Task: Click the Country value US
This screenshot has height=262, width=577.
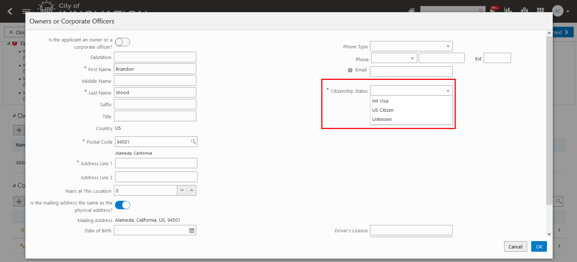Action: pyautogui.click(x=118, y=128)
